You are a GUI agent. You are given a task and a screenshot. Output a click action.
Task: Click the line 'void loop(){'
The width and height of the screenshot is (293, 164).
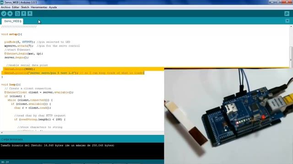(x=11, y=85)
